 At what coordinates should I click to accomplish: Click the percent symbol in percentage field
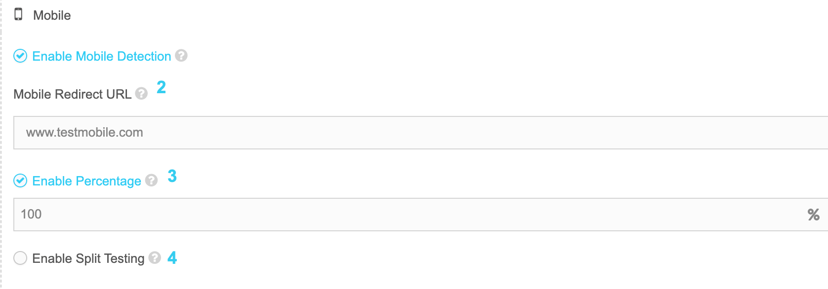coord(813,215)
